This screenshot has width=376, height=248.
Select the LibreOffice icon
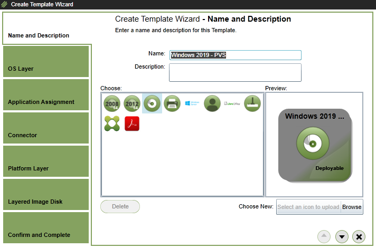232,104
